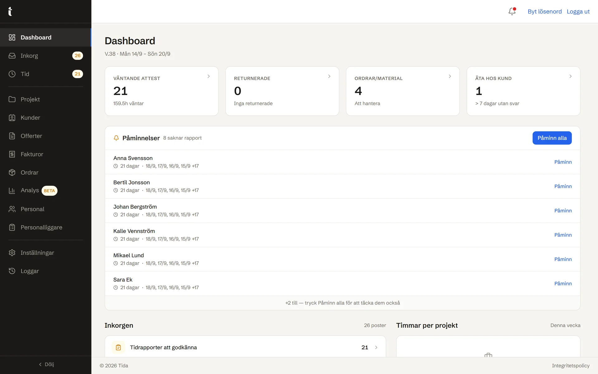Click Logga ut link
This screenshot has height=374, width=598.
(578, 12)
